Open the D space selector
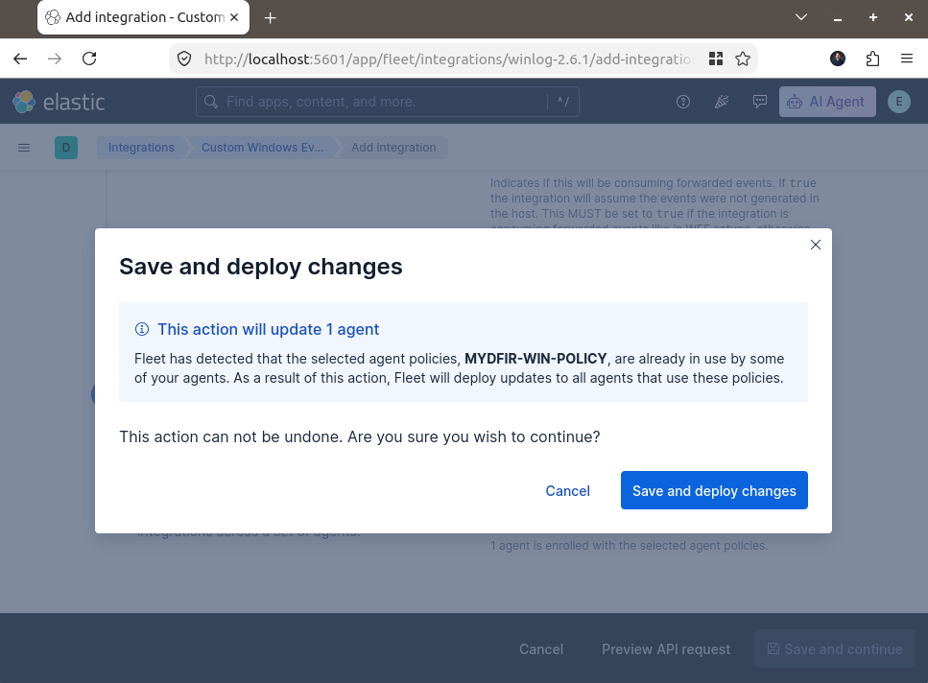The height and width of the screenshot is (683, 928). click(x=66, y=147)
